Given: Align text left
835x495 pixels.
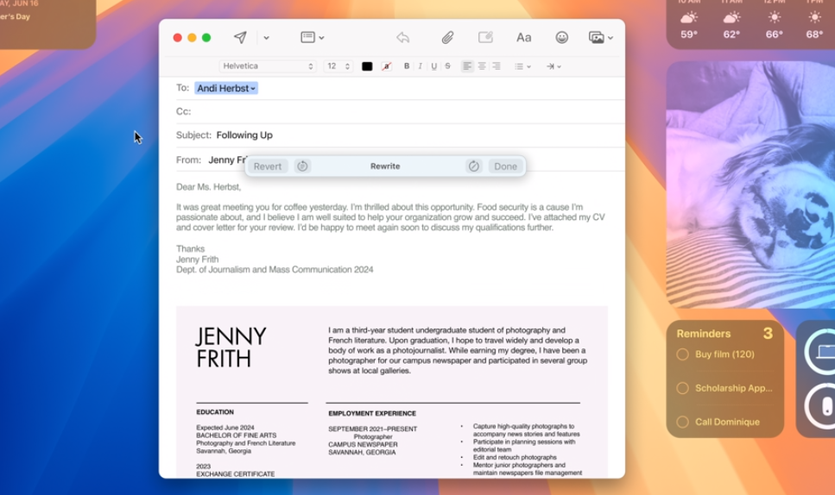Looking at the screenshot, I should 467,66.
